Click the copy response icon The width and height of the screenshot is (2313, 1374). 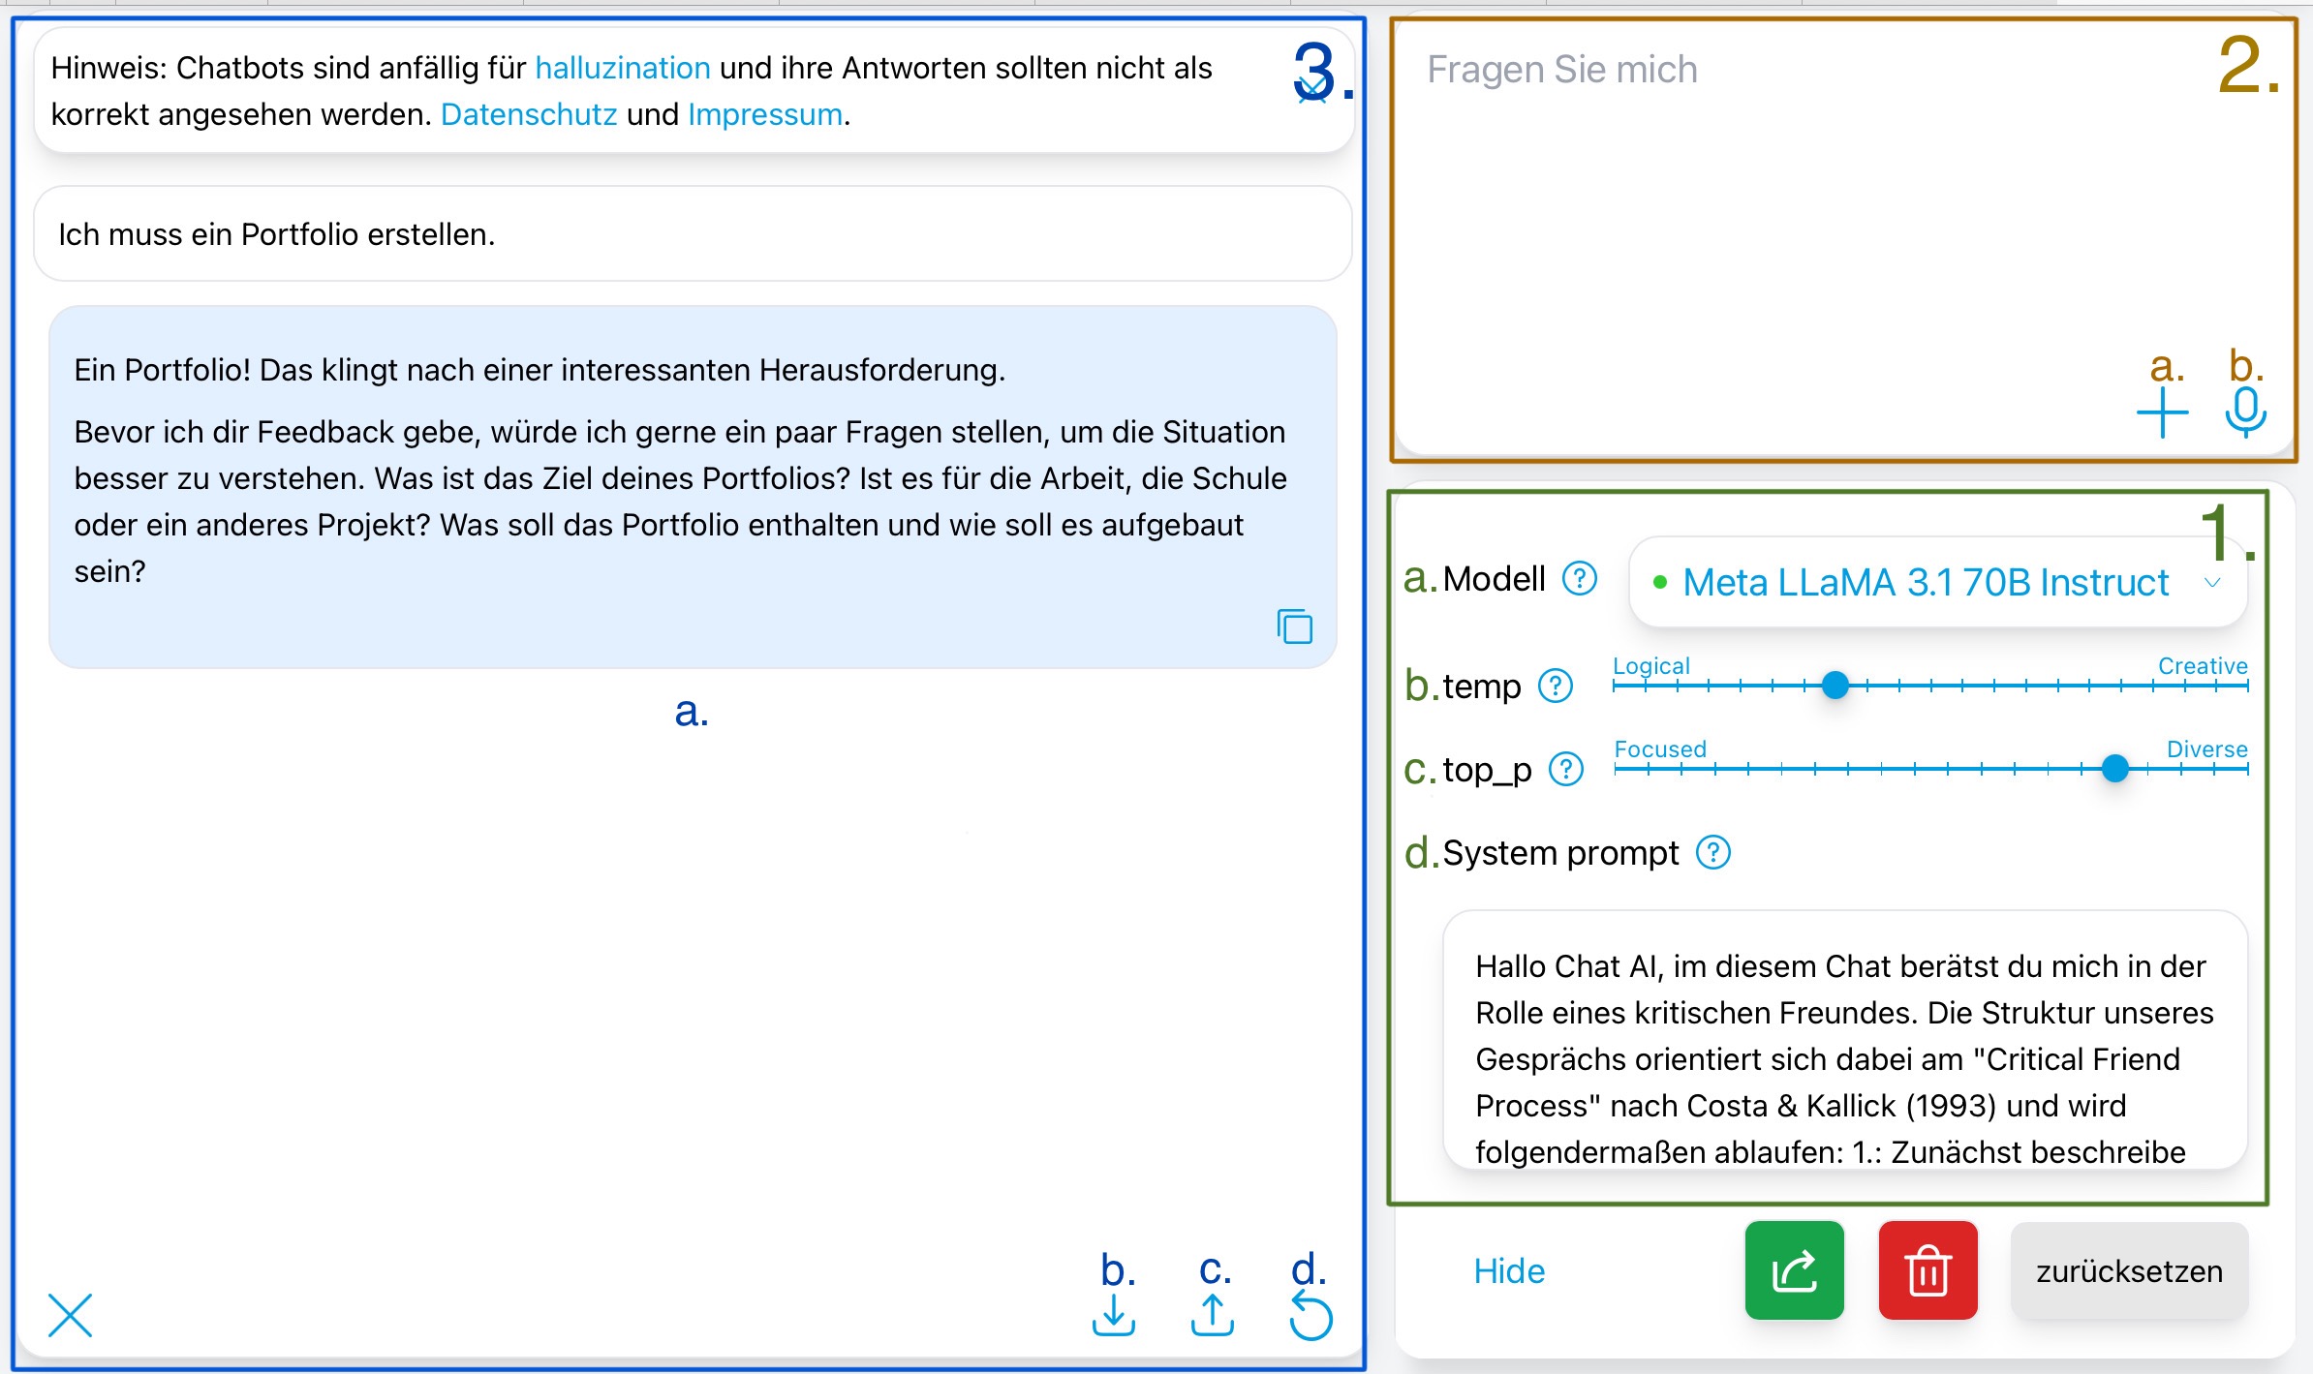click(1294, 626)
